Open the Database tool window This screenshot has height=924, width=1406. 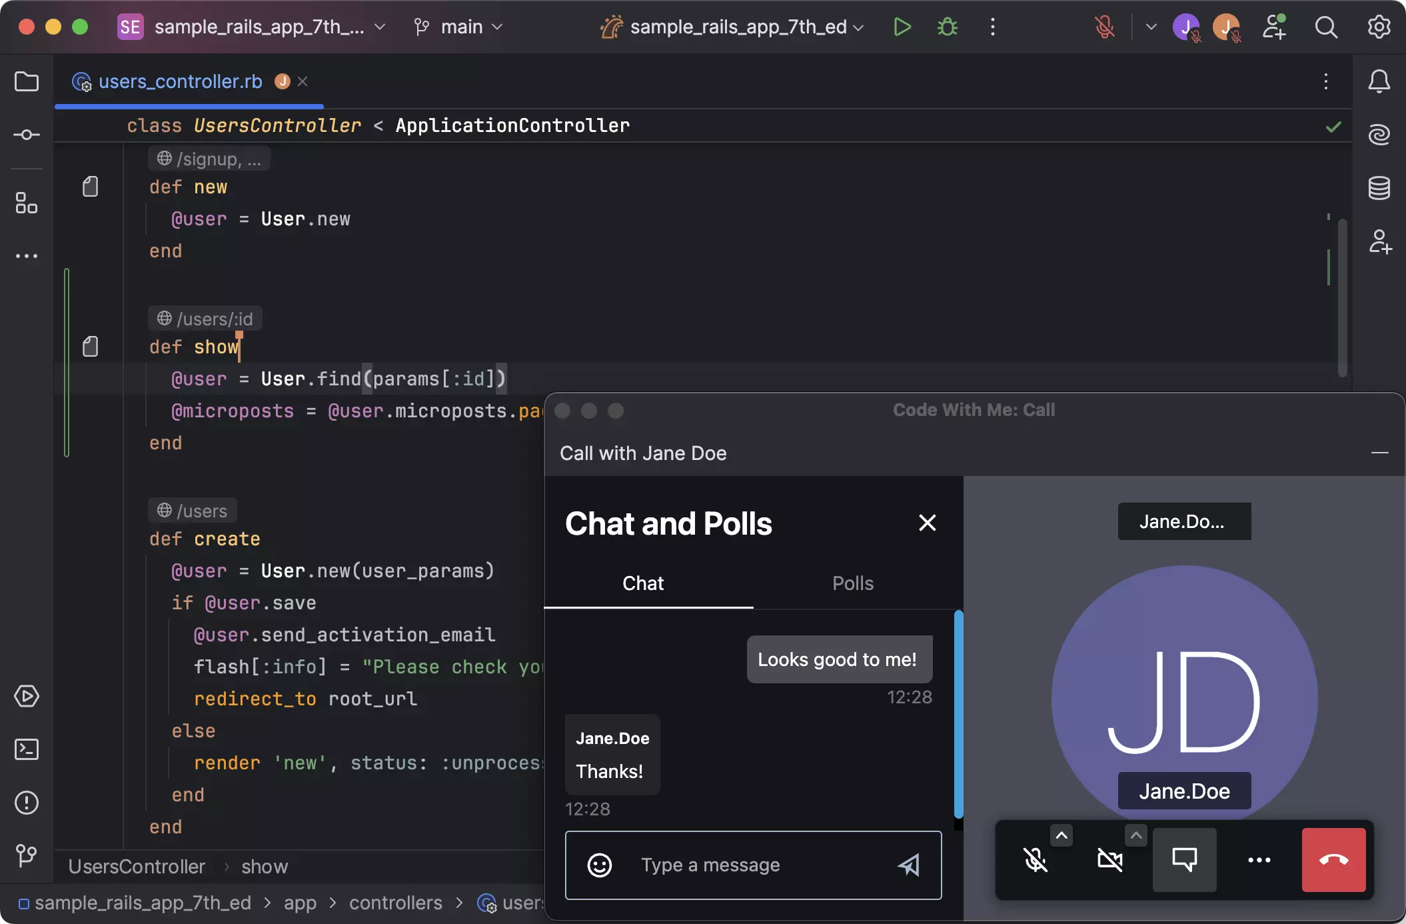tap(1379, 189)
